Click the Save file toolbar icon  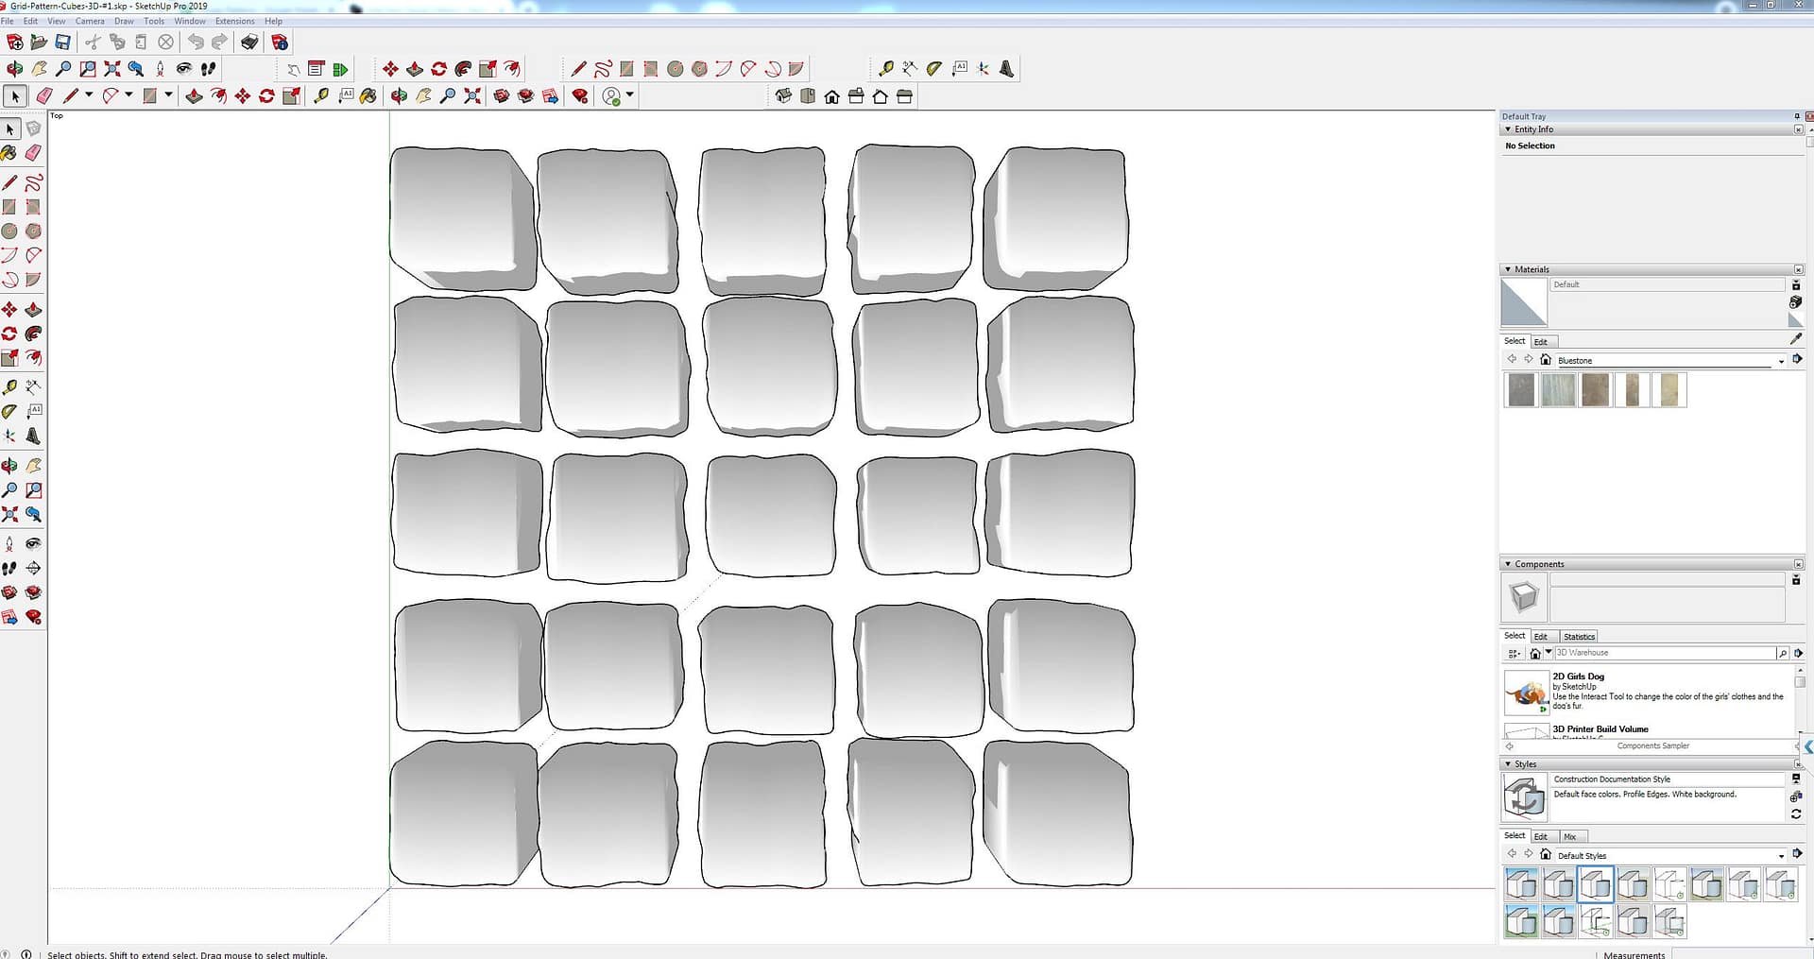[x=62, y=43]
